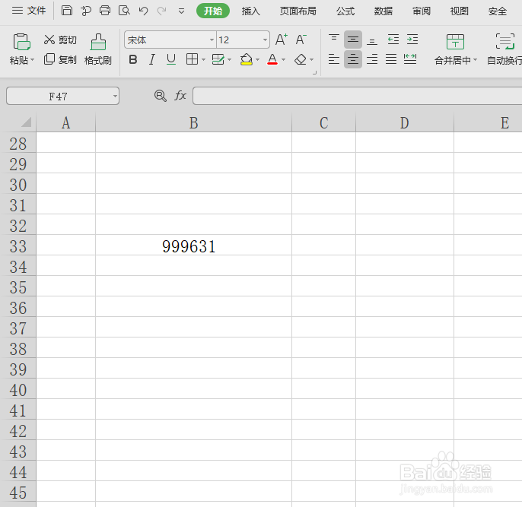Click the increase indent icon

pos(412,40)
